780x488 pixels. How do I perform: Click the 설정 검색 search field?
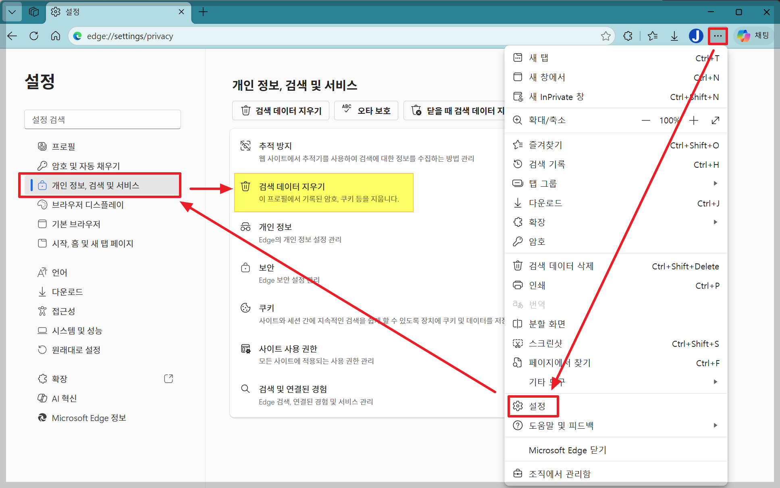point(102,120)
